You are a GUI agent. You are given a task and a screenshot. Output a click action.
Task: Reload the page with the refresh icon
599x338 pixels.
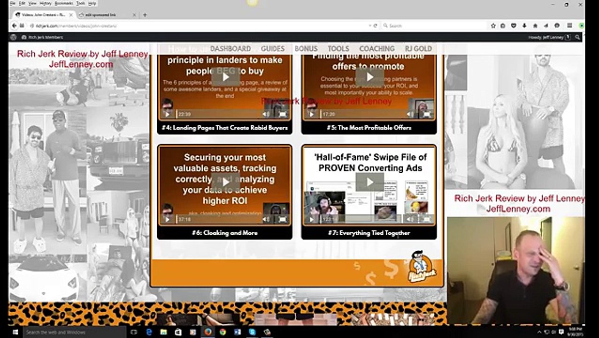tap(376, 25)
